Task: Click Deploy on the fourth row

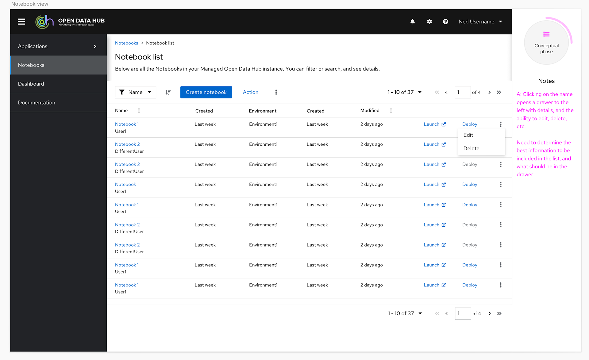Action: click(470, 184)
